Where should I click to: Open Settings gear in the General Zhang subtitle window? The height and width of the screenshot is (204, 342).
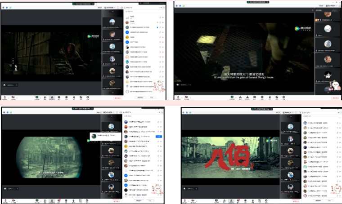[x=283, y=98]
